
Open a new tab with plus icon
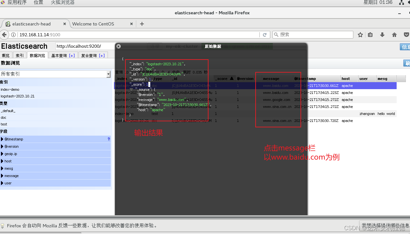[142, 24]
